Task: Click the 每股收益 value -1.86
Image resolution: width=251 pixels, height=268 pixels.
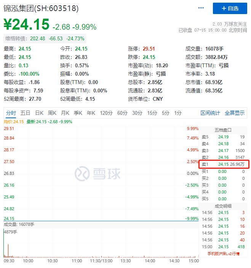Action: (x=34, y=82)
